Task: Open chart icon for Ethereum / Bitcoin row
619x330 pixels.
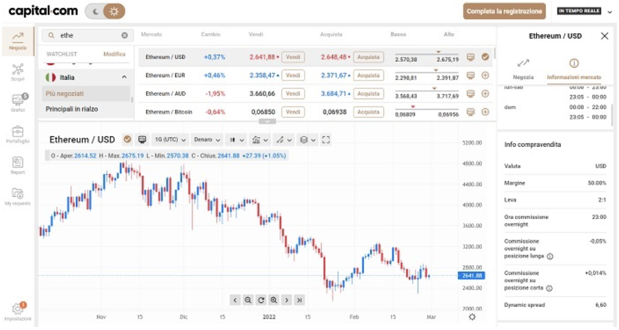Action: [470, 112]
